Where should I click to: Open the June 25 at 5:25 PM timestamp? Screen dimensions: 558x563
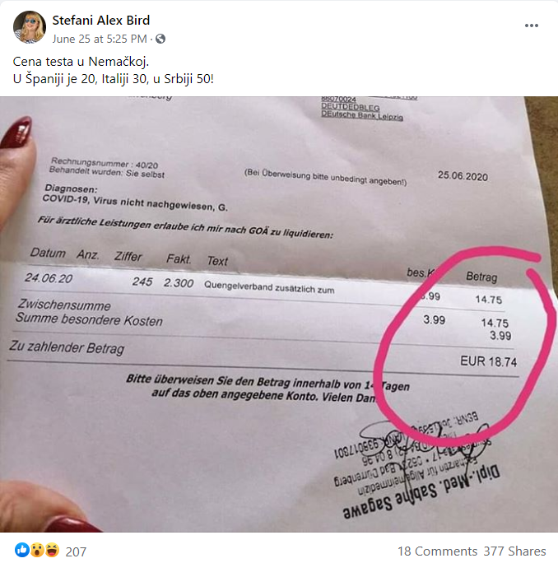(x=100, y=39)
